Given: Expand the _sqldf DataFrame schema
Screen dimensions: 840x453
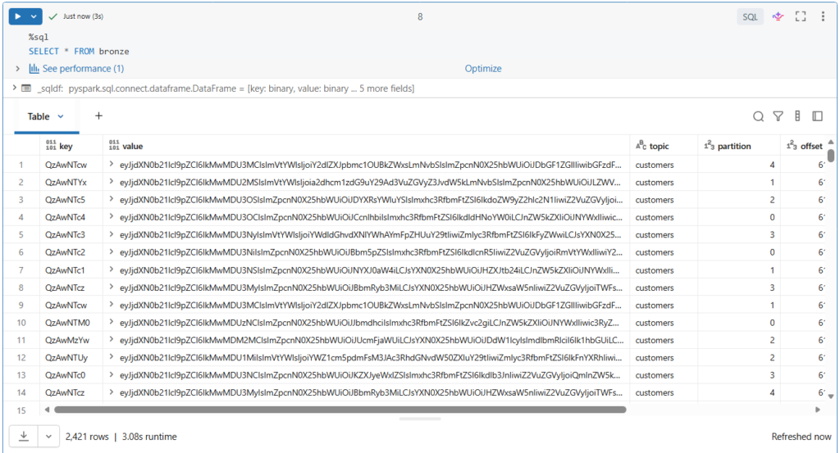Looking at the screenshot, I should (15, 88).
